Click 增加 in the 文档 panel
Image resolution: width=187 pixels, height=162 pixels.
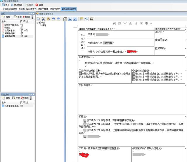(x=6, y=17)
